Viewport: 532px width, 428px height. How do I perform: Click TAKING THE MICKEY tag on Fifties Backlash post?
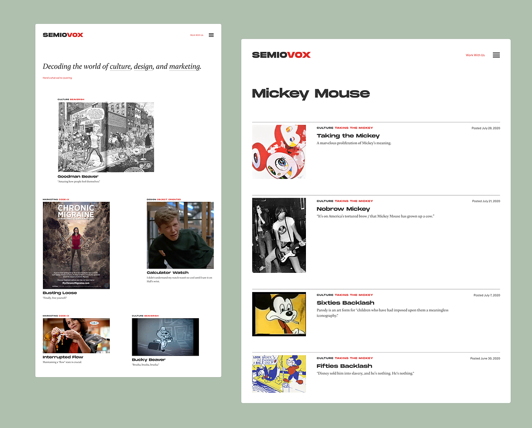point(354,358)
